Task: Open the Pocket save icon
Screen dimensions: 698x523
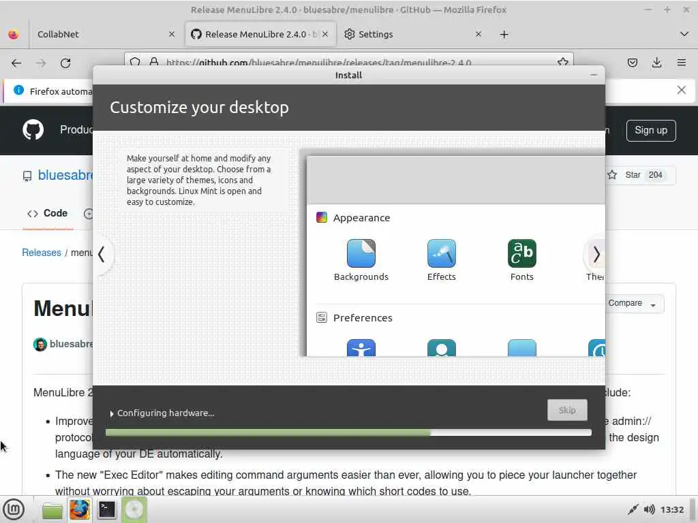Action: [632, 63]
